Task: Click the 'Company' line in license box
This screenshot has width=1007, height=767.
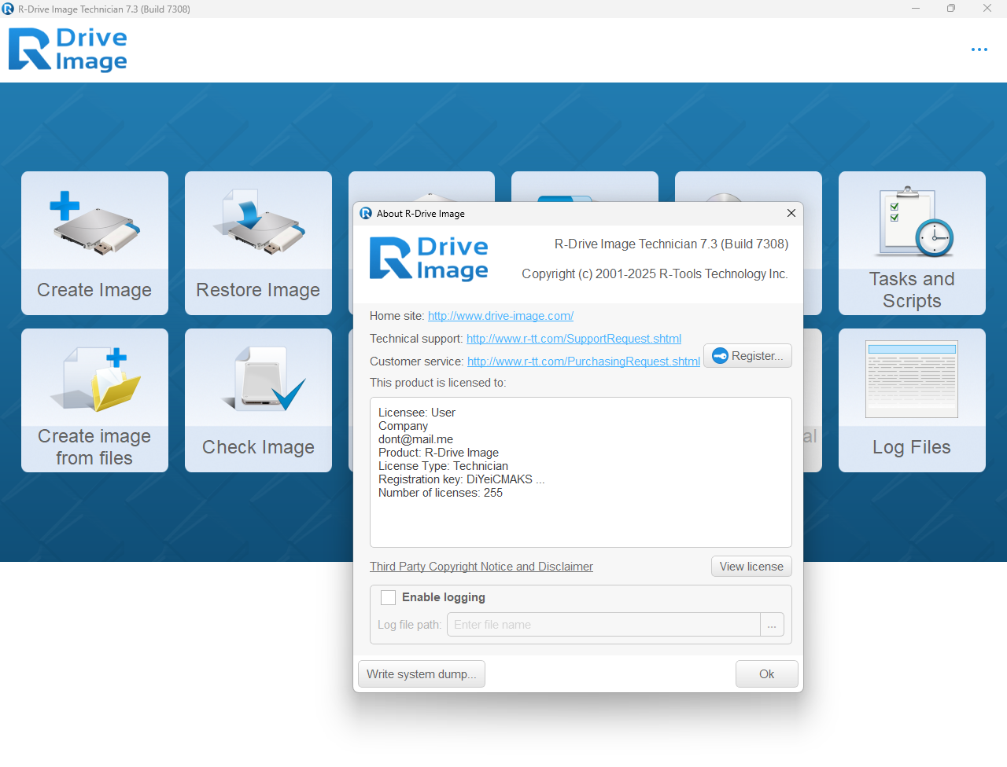Action: [x=403, y=426]
